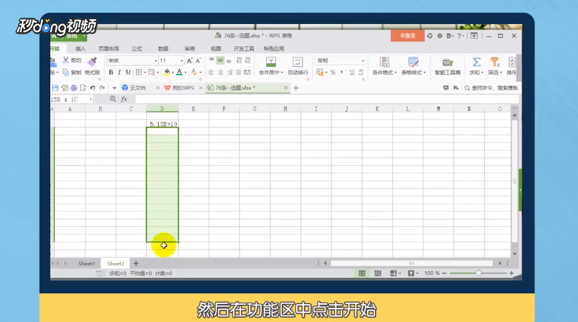Viewport: 578px width, 322px height.
Task: Click the redo arrow icon
Action: tap(102, 88)
